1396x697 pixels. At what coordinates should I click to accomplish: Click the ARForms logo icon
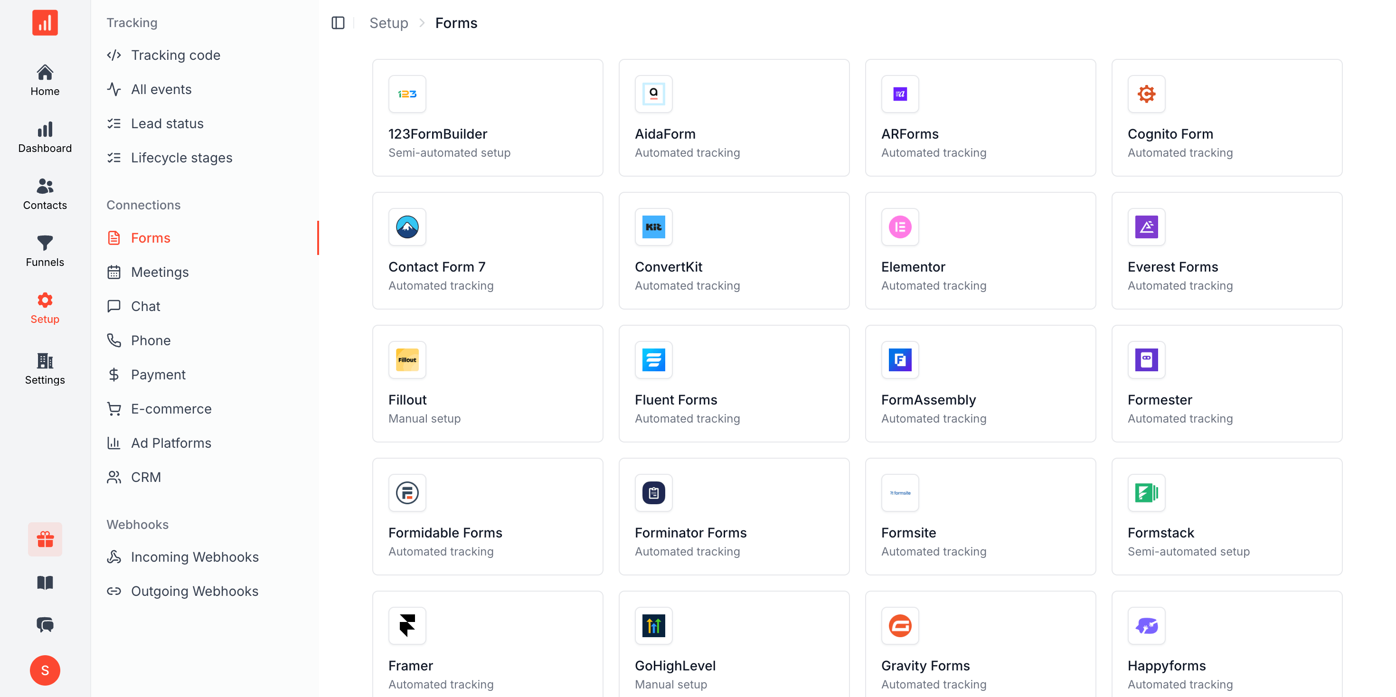[900, 94]
